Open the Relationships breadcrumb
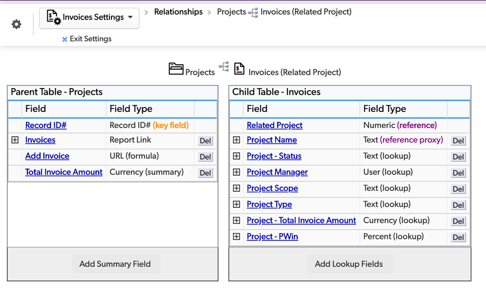 coord(178,12)
